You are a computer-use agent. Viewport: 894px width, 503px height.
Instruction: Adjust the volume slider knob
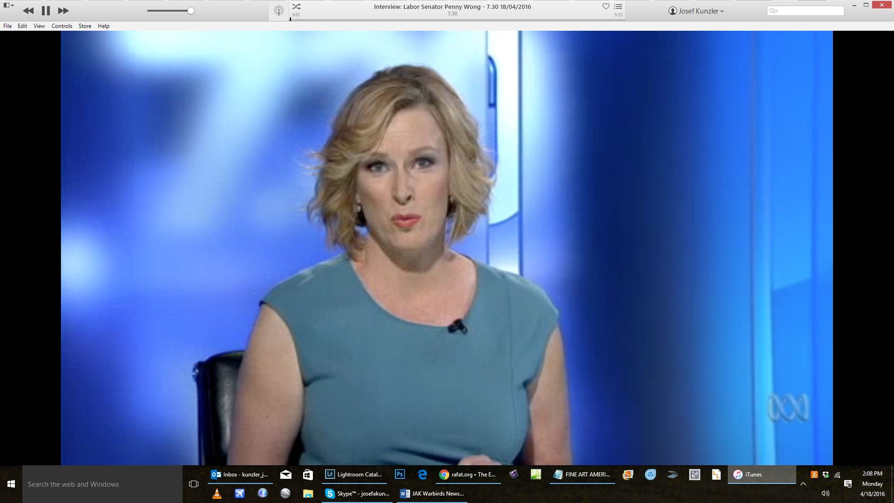(x=191, y=11)
